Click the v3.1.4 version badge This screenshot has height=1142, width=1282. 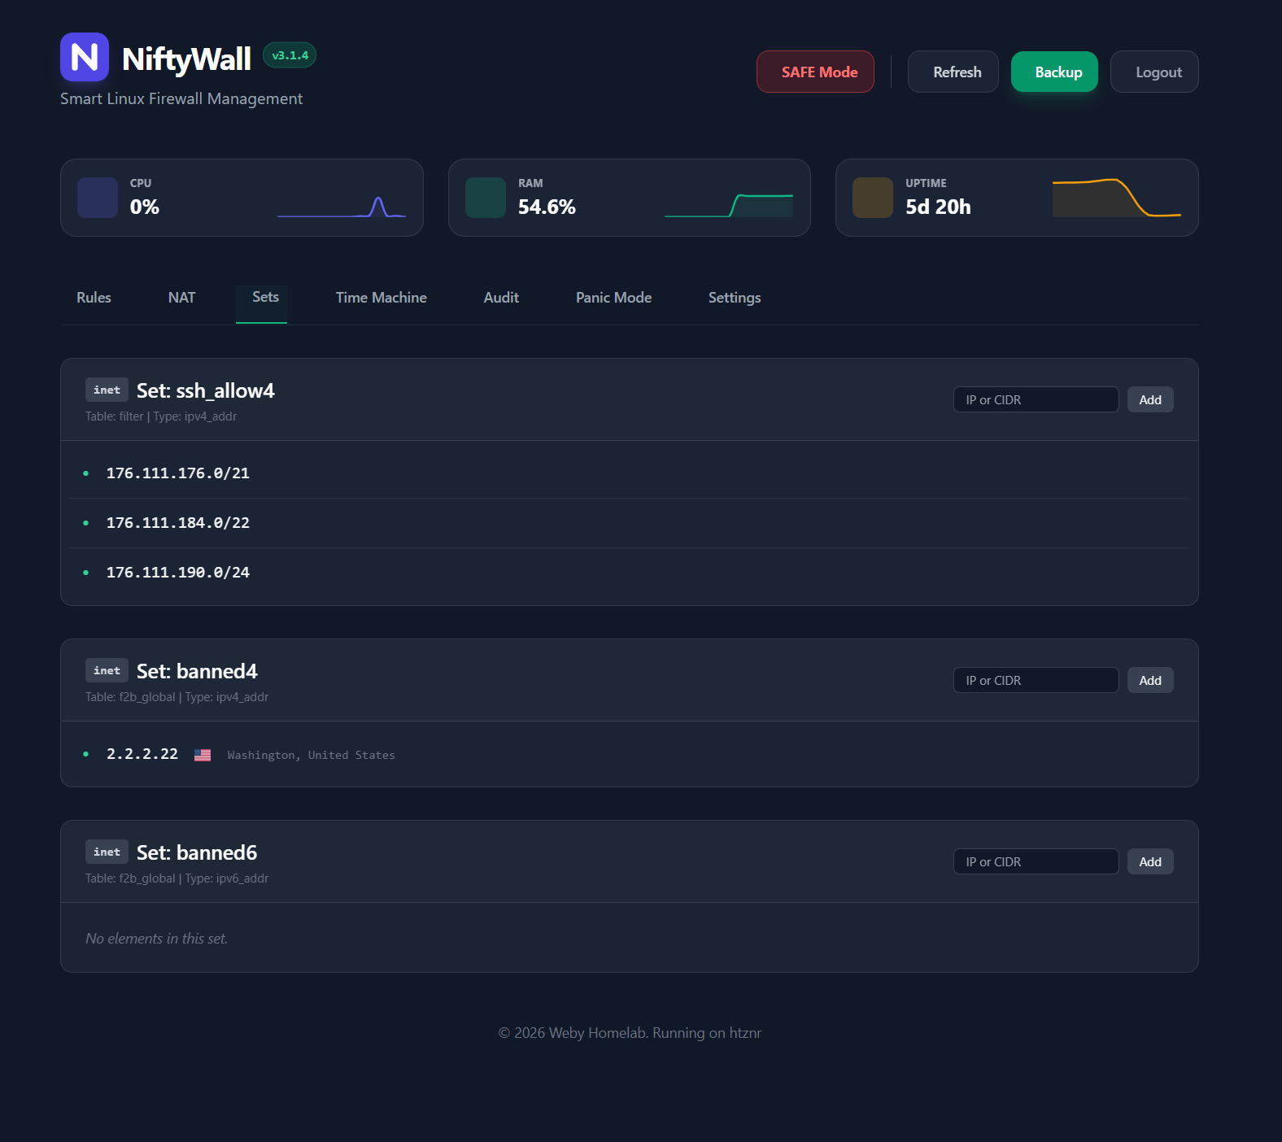point(290,55)
